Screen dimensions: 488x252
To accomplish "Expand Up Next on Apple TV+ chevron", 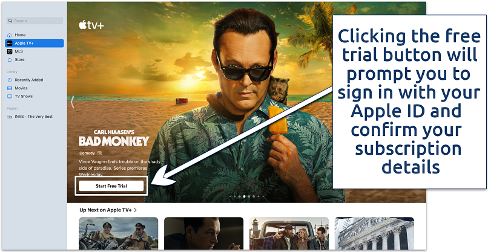I will coord(135,210).
